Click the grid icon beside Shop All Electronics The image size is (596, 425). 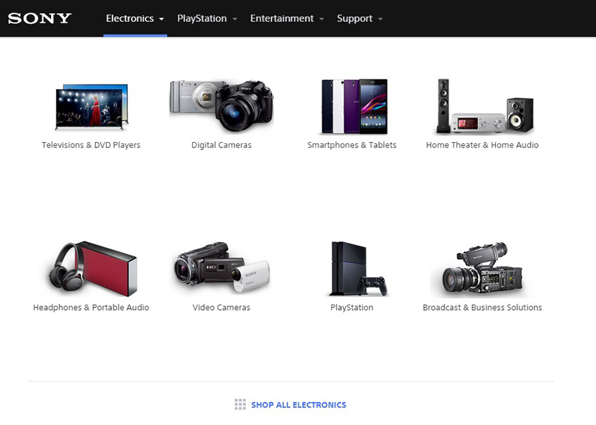tap(240, 405)
